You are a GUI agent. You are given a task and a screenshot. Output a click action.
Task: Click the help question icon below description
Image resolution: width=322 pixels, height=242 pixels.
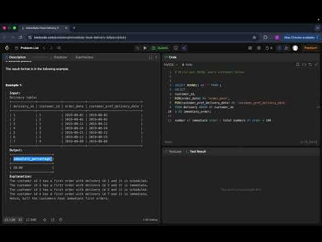[60, 220]
